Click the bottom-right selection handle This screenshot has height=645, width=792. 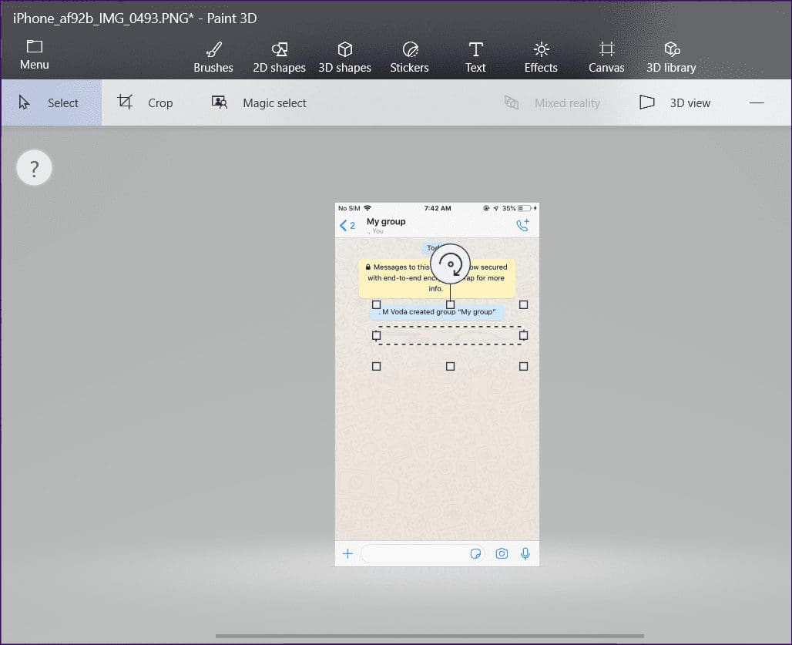[x=524, y=366]
